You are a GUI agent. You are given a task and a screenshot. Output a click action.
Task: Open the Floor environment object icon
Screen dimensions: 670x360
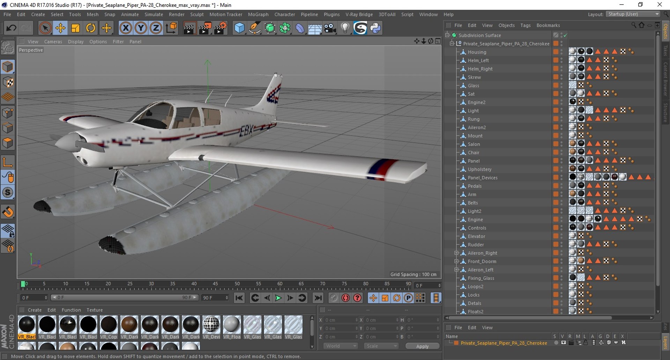[315, 28]
